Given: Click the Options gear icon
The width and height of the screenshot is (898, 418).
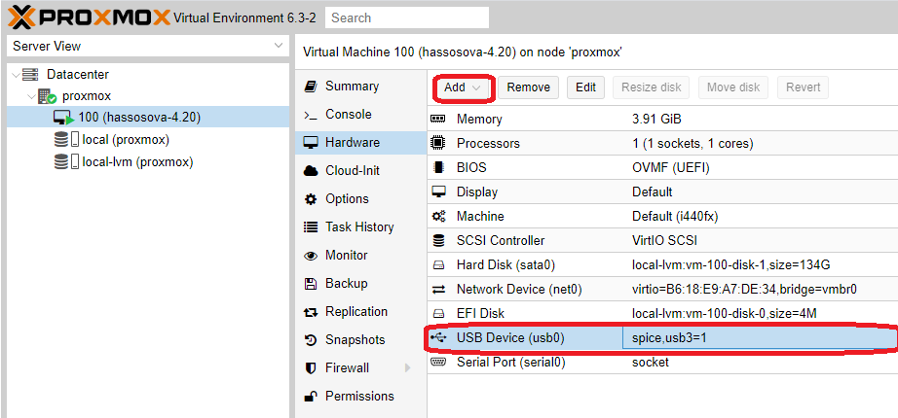Looking at the screenshot, I should coord(311,199).
